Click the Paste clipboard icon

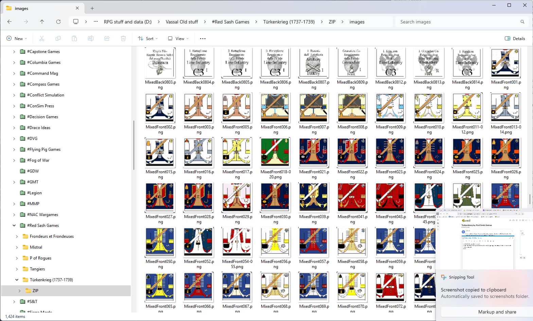click(x=74, y=38)
